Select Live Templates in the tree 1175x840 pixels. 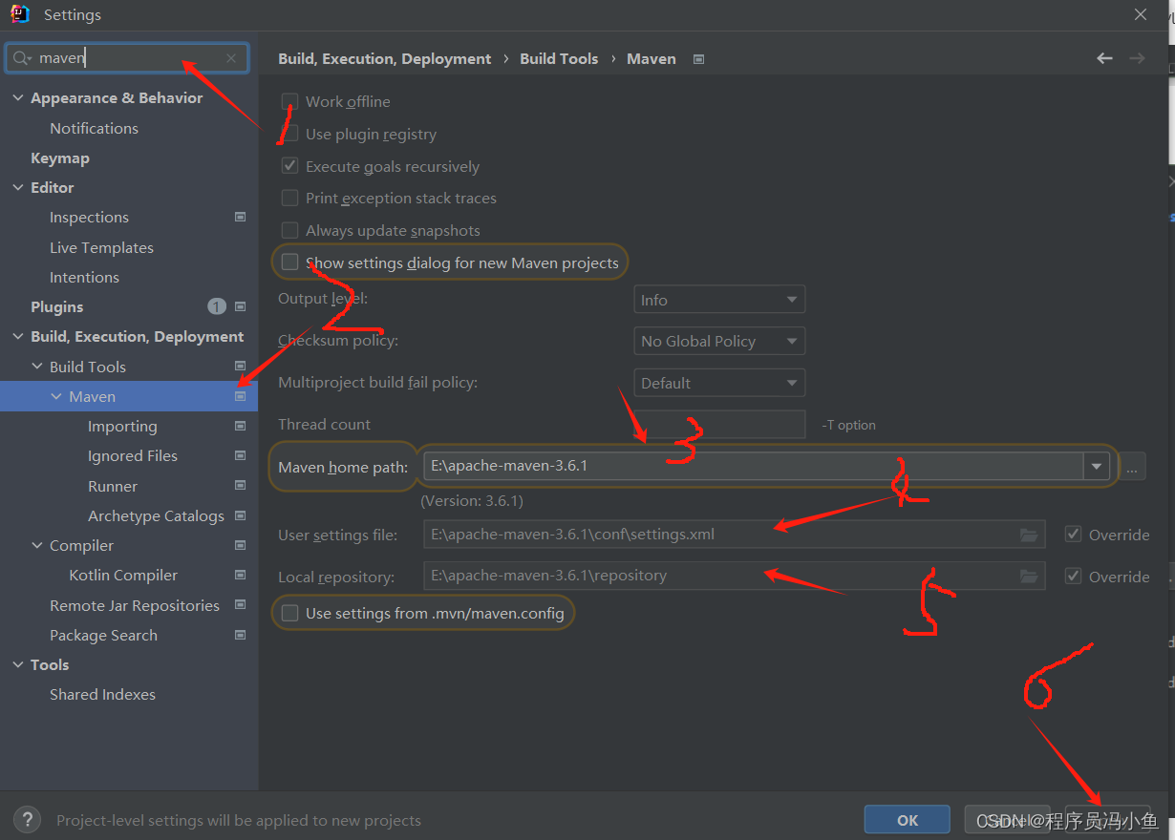click(x=101, y=247)
